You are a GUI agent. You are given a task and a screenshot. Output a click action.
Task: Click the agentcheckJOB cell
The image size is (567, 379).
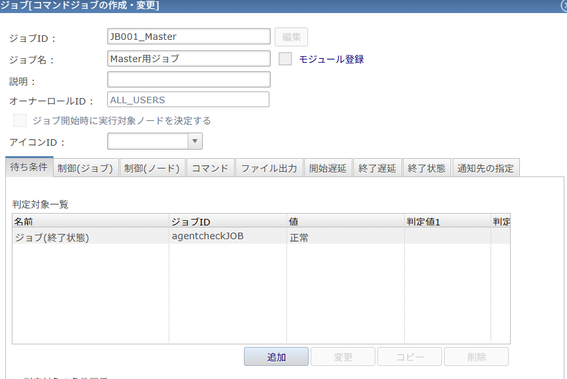click(228, 237)
